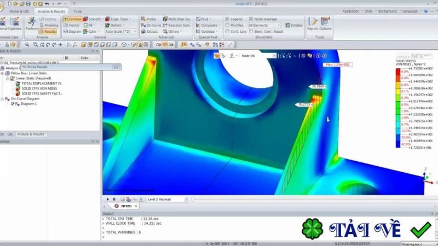
Task: Select TOTAL DISPLACEMENT result in tree
Action: [x=42, y=84]
